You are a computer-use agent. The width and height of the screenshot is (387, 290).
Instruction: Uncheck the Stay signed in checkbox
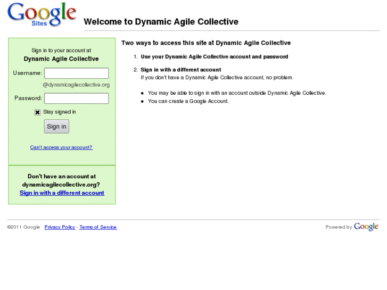(x=37, y=112)
